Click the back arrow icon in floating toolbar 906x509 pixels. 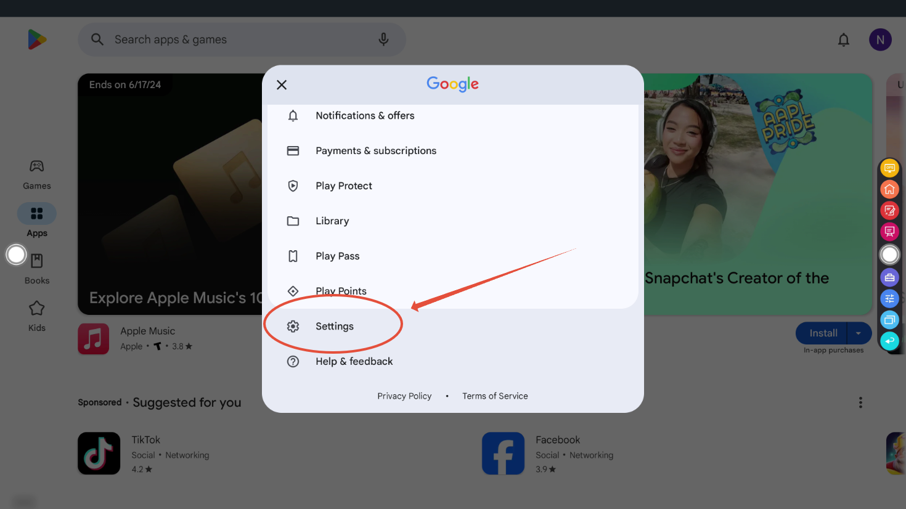(889, 341)
